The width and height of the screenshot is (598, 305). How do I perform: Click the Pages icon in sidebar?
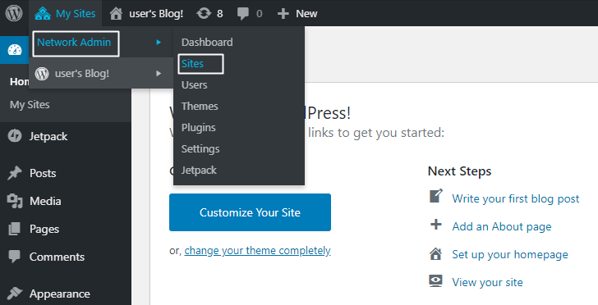[15, 229]
